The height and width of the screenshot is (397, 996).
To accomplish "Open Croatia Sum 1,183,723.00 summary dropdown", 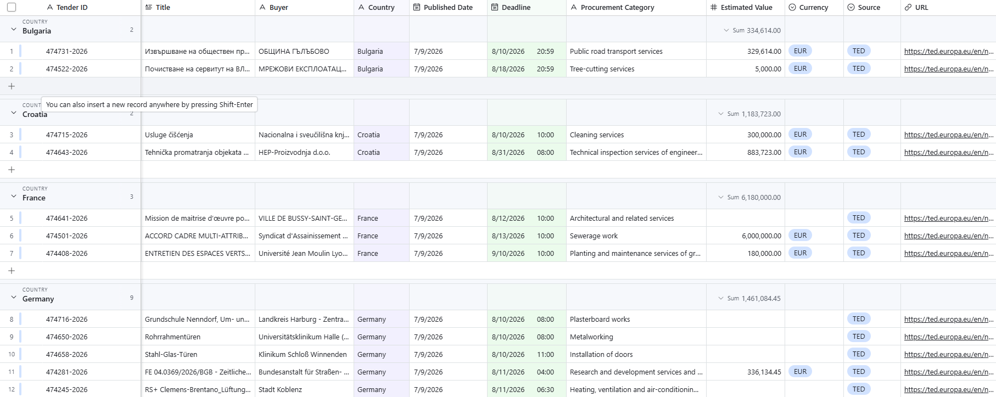I will tap(749, 114).
